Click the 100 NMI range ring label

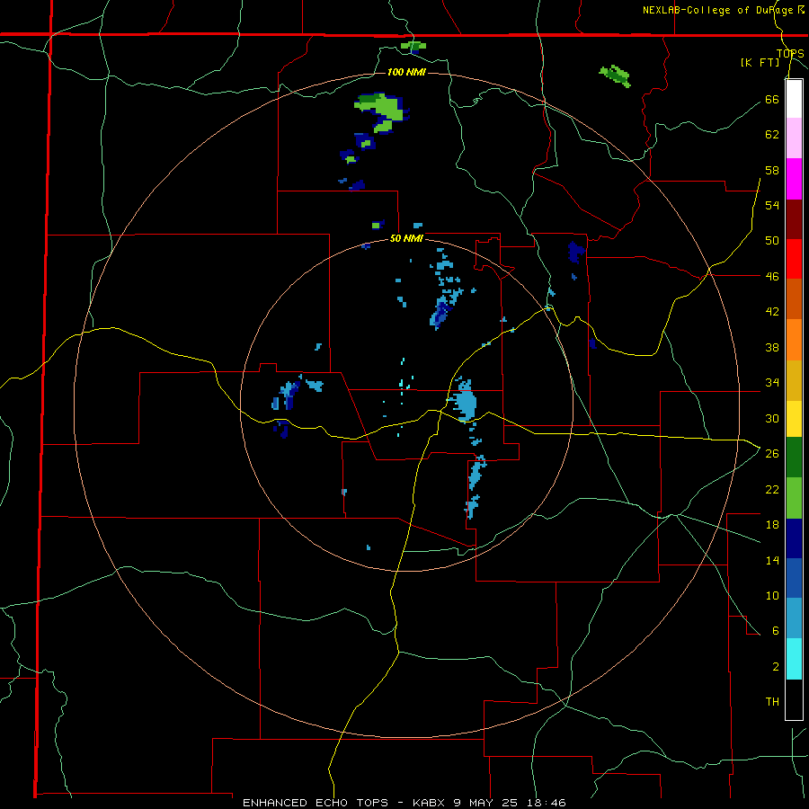(406, 72)
